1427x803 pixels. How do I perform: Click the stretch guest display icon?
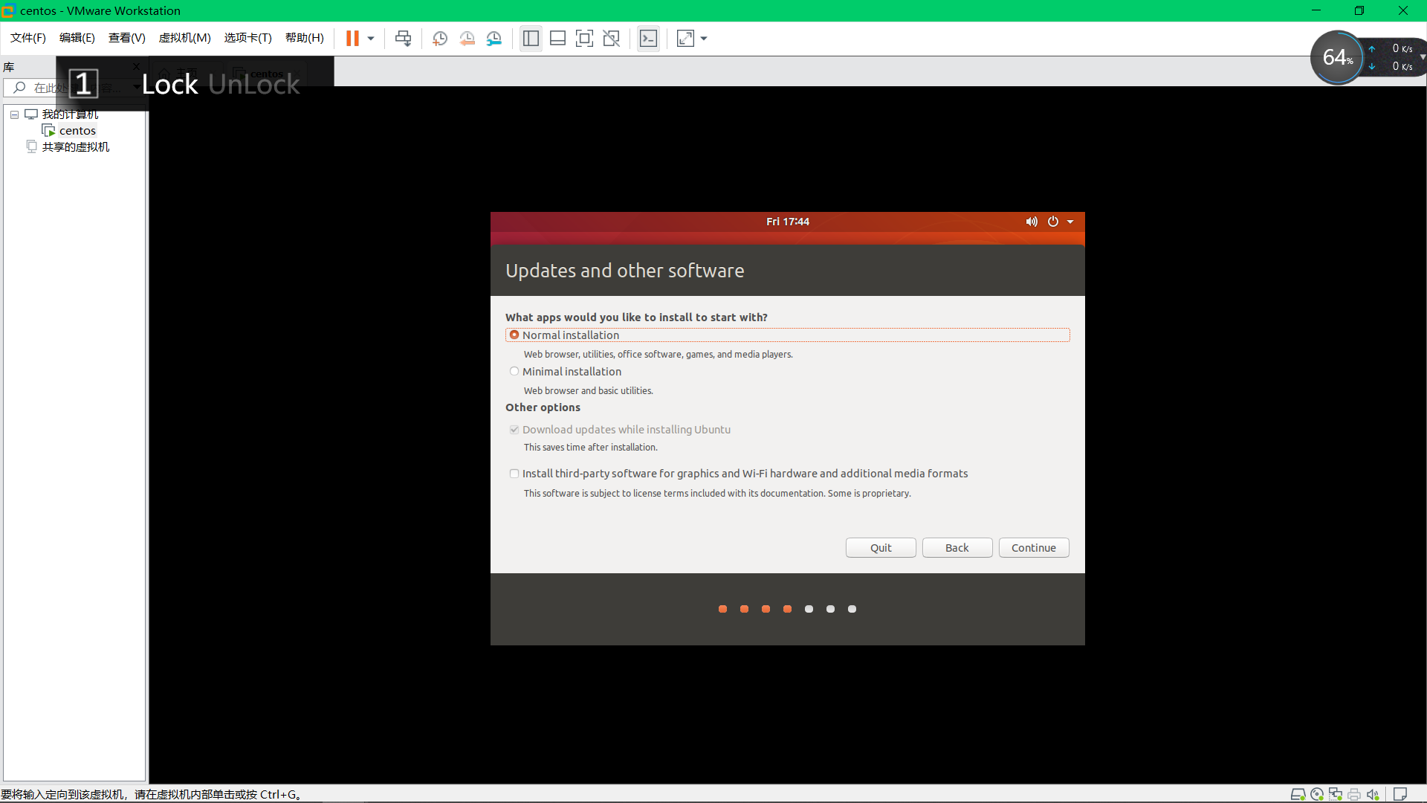685,39
